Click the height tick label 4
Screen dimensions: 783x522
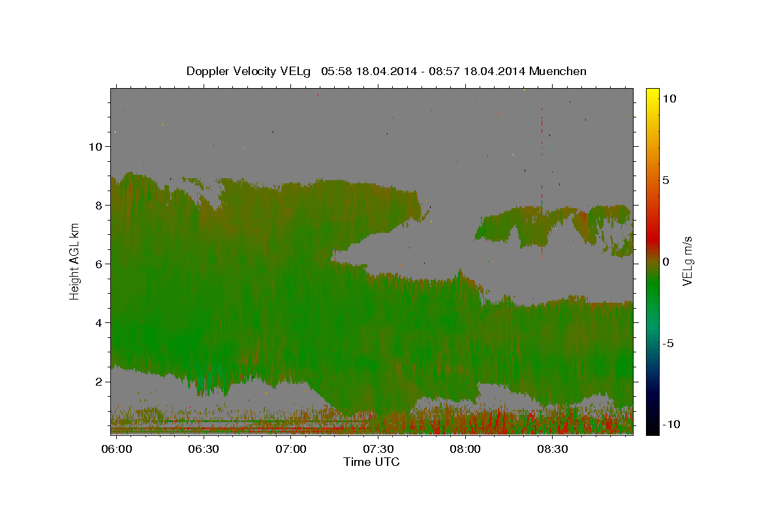coord(98,323)
